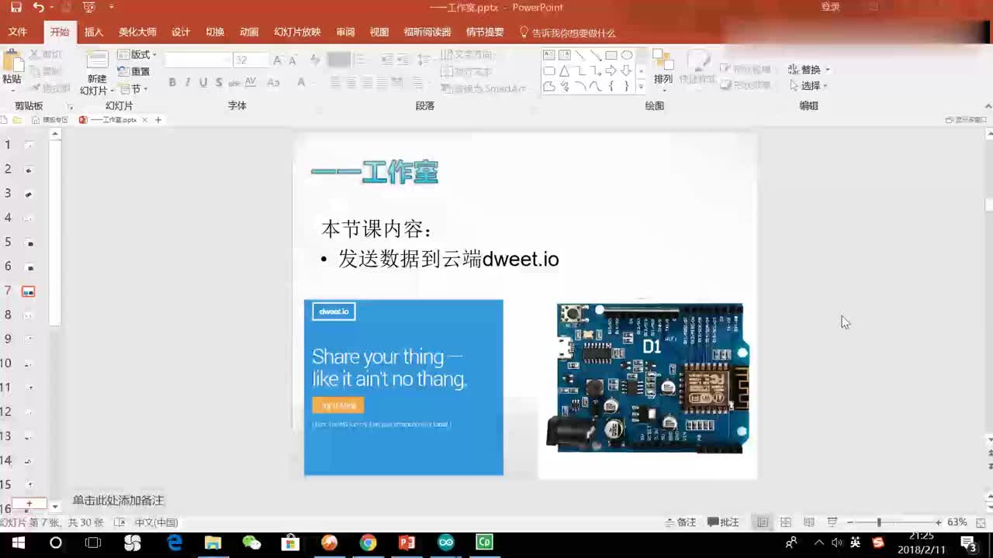Open the notification center icon
The width and height of the screenshot is (993, 558).
click(968, 542)
